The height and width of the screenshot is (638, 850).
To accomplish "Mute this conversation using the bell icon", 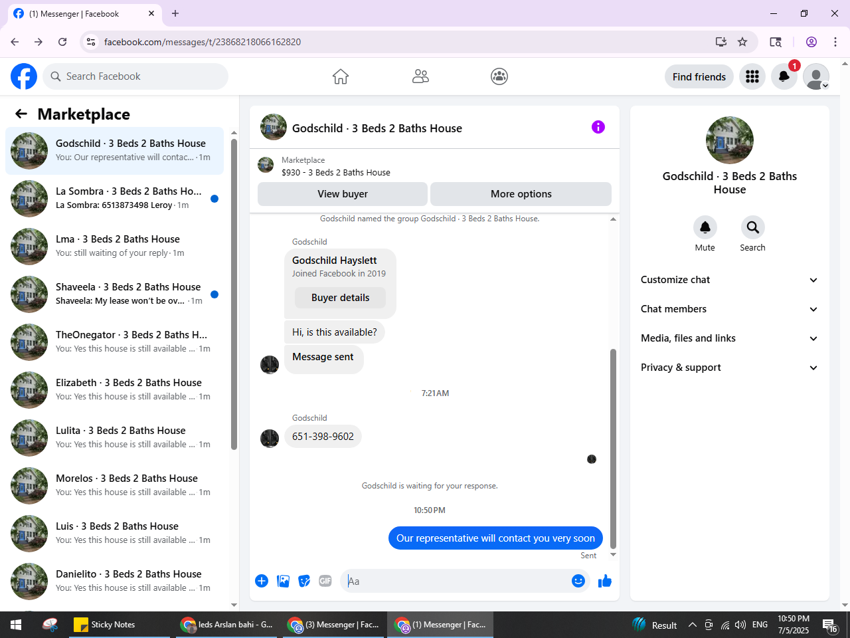I will point(705,227).
